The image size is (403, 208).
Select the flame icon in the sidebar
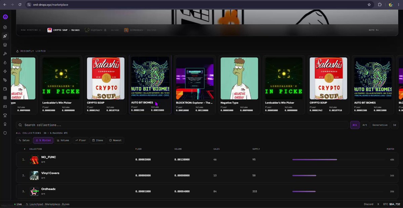pos(5,62)
